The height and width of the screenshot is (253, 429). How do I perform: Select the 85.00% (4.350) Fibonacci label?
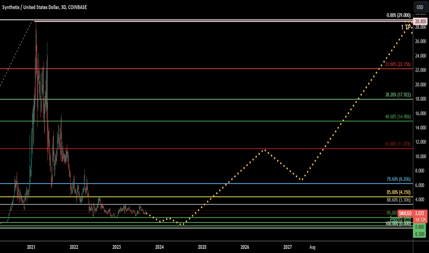pyautogui.click(x=398, y=192)
